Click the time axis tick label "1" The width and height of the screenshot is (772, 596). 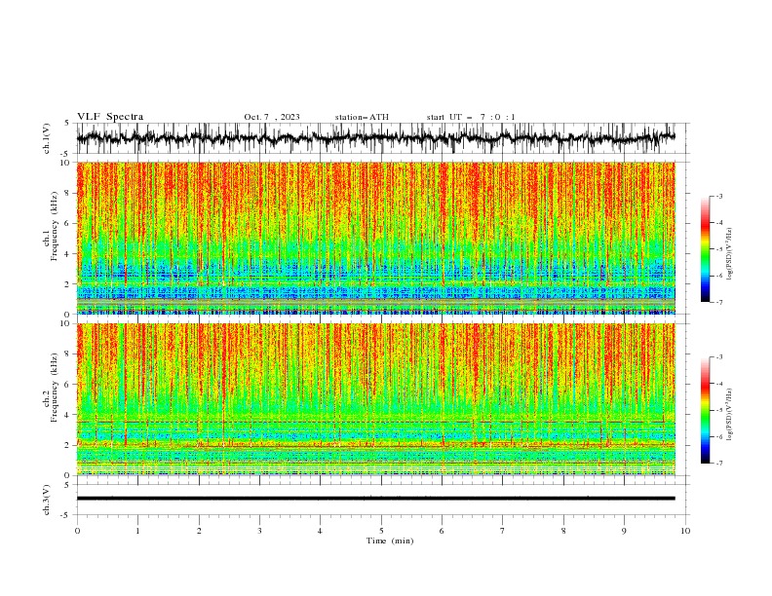137,531
